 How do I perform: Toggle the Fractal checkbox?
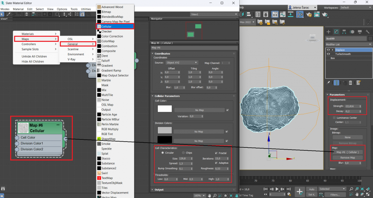216,153
